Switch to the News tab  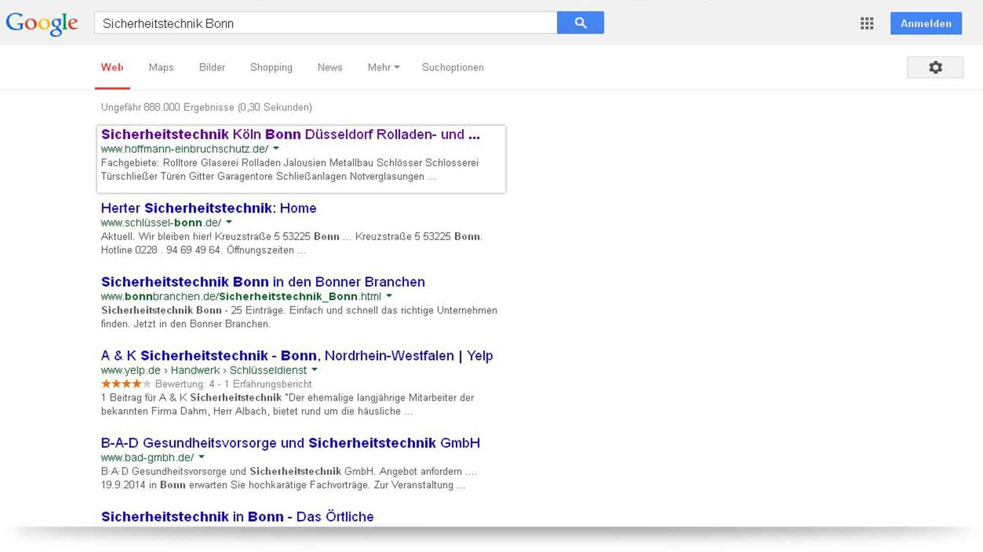click(330, 67)
